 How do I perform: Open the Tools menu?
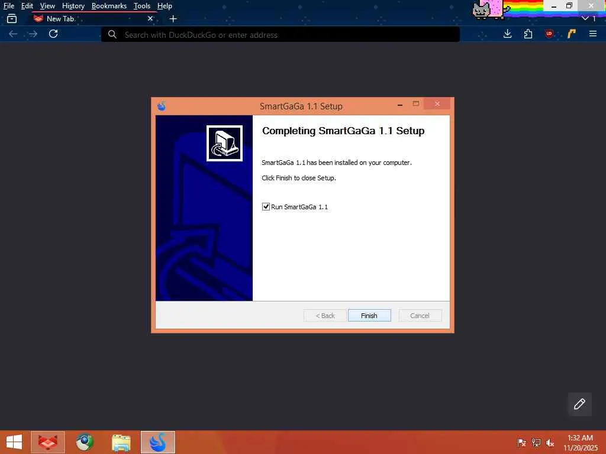coord(142,6)
